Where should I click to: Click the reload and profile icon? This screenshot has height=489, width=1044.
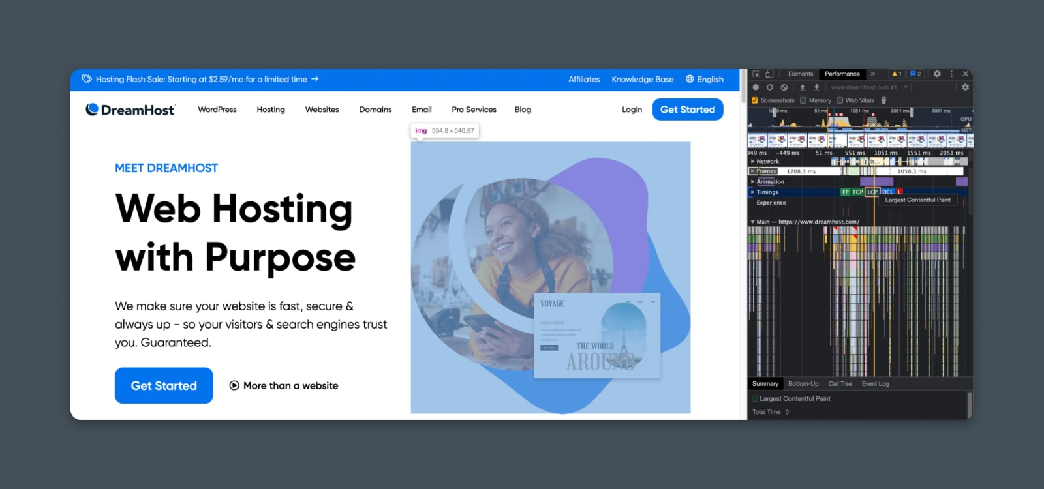[x=770, y=87]
